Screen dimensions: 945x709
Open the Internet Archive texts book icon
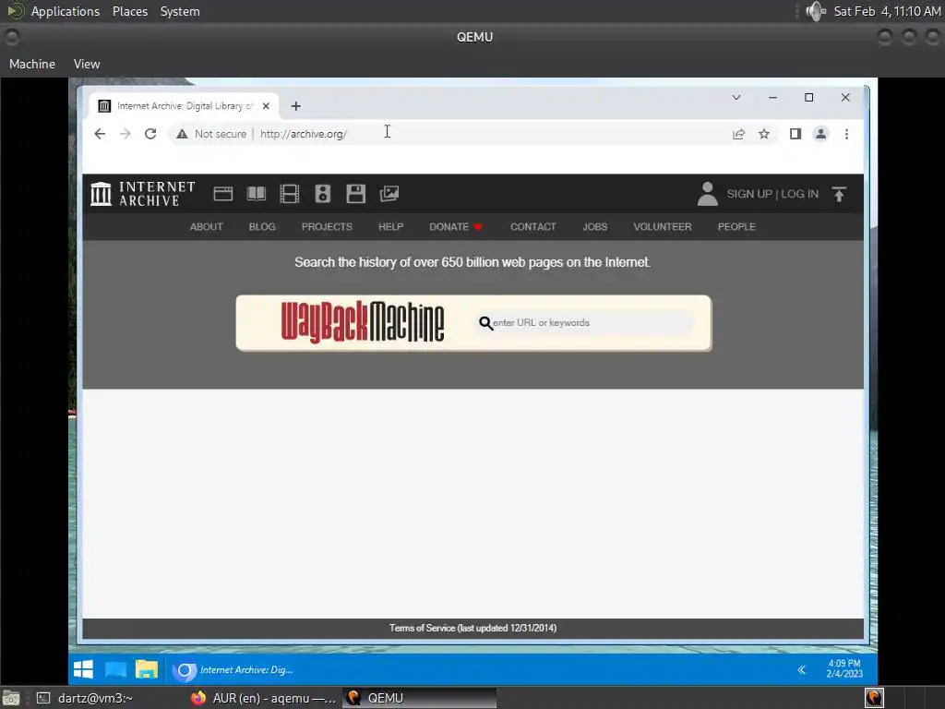[x=257, y=194]
